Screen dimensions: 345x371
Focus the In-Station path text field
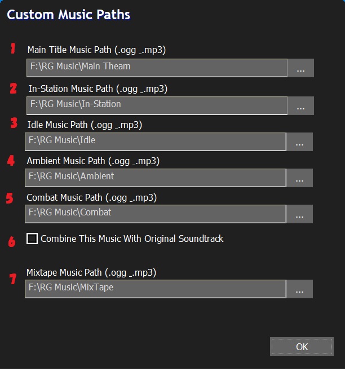pyautogui.click(x=157, y=105)
